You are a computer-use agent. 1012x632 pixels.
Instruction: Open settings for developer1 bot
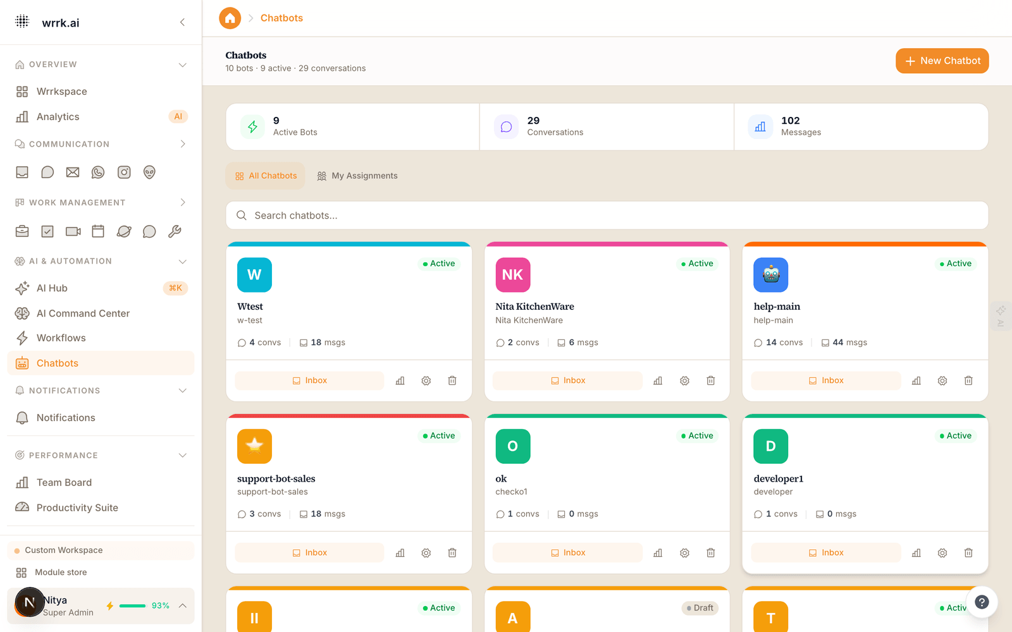942,552
